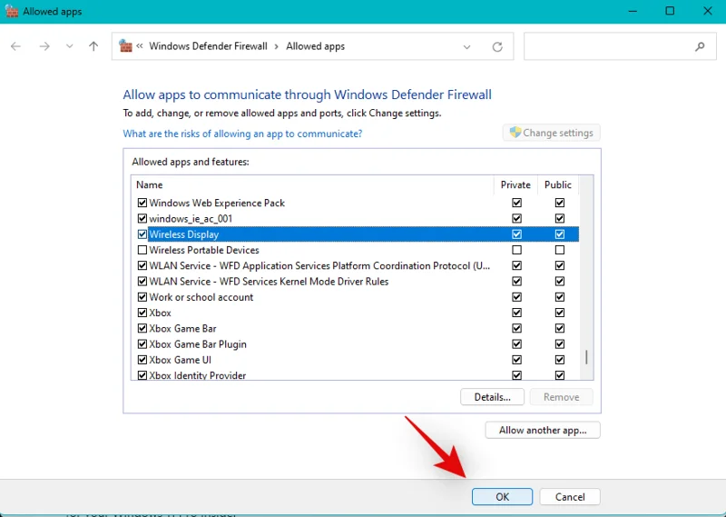Click the apps list vertical scrollbar
The image size is (726, 517).
pyautogui.click(x=585, y=356)
